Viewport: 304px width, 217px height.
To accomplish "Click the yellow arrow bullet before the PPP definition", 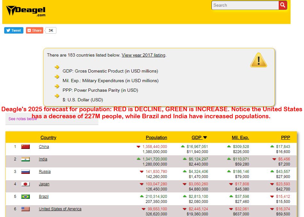I will click(57, 86).
